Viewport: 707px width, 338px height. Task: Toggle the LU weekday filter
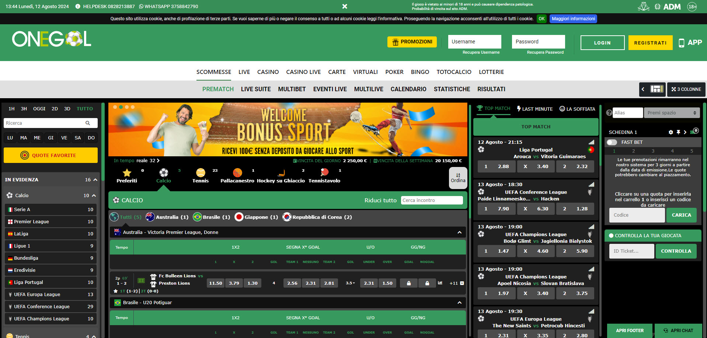[x=10, y=138]
